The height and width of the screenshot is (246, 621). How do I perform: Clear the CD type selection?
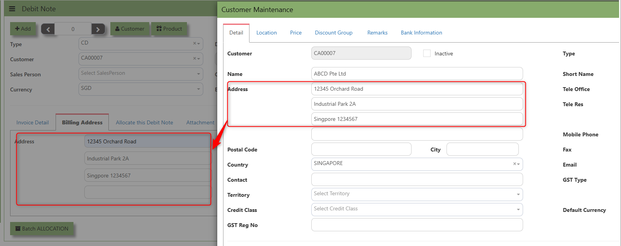(194, 43)
